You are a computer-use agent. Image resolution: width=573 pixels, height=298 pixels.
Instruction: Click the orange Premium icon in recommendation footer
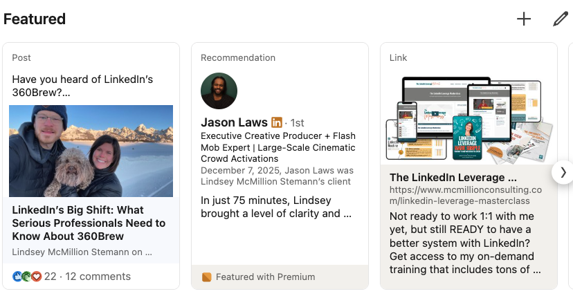coord(207,277)
